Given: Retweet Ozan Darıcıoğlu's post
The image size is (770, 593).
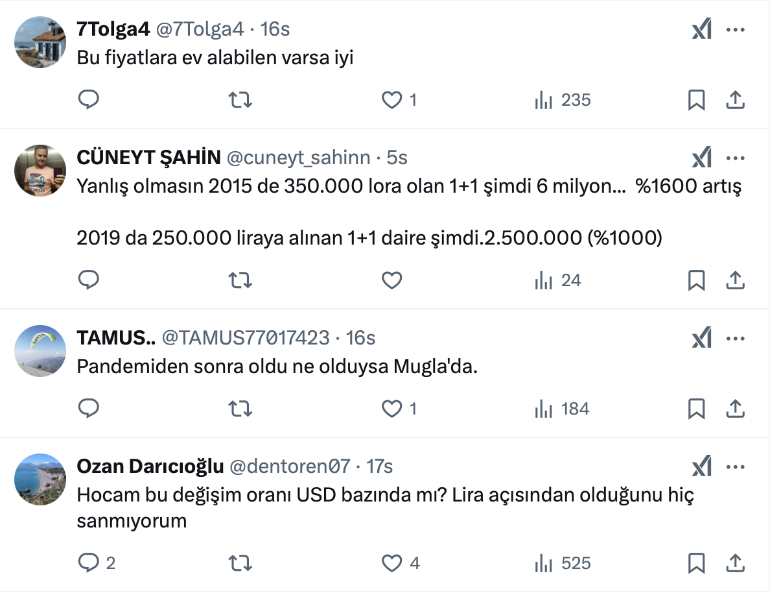Looking at the screenshot, I should coord(240,563).
